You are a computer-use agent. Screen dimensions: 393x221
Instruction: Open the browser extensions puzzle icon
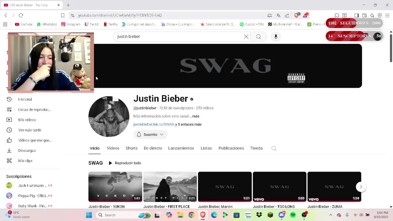337,15
